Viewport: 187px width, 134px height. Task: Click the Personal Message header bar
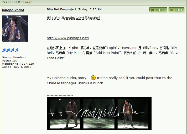pos(93,2)
